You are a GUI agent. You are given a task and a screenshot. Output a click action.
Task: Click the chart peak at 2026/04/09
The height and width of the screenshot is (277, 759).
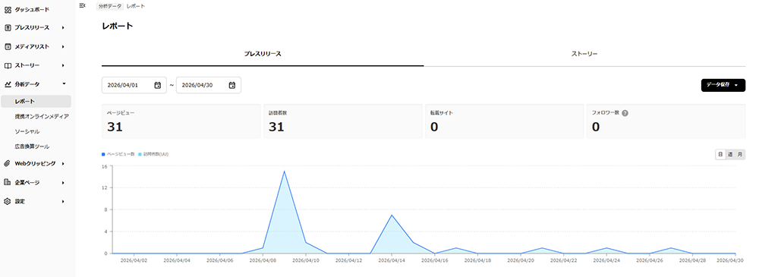coord(284,171)
